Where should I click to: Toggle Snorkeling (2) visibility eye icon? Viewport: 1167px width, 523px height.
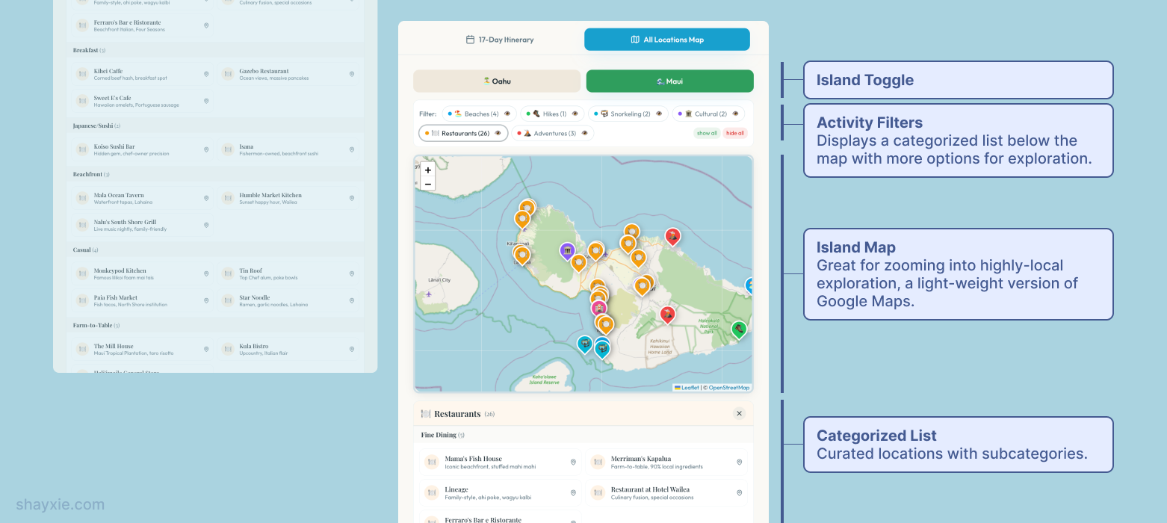658,114
